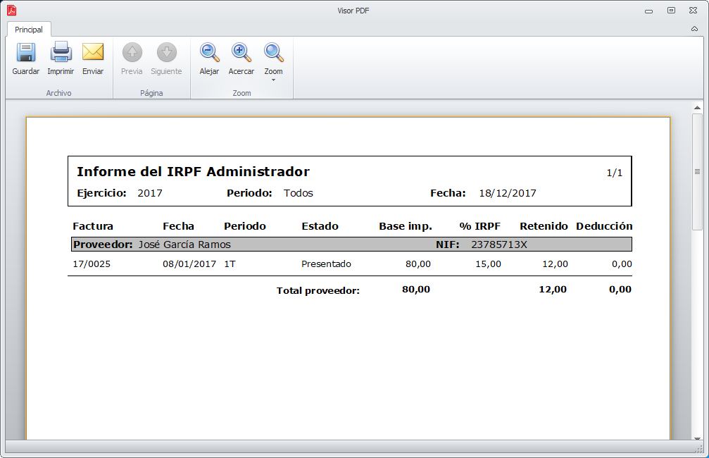Switch to the Principal ribbon tab
The width and height of the screenshot is (709, 458).
pos(29,30)
